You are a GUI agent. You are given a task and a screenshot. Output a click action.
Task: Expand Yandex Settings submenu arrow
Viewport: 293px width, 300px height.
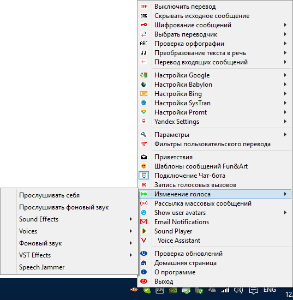click(x=285, y=121)
